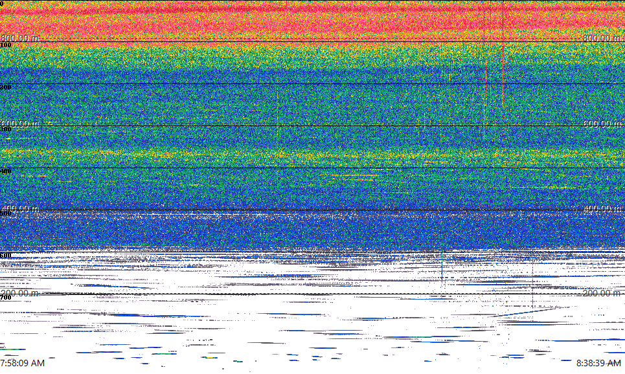The width and height of the screenshot is (625, 374).
Task: Click the bold 200 depth gridline label
Action: click(x=6, y=87)
